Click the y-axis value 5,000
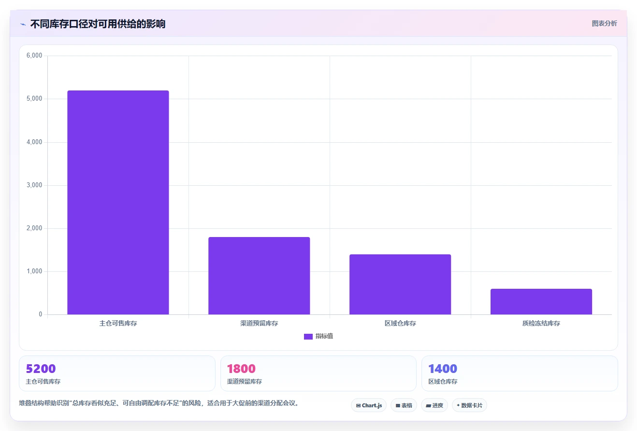Image resolution: width=637 pixels, height=431 pixels. (x=34, y=99)
